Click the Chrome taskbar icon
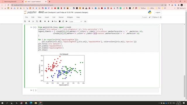 [41, 103]
